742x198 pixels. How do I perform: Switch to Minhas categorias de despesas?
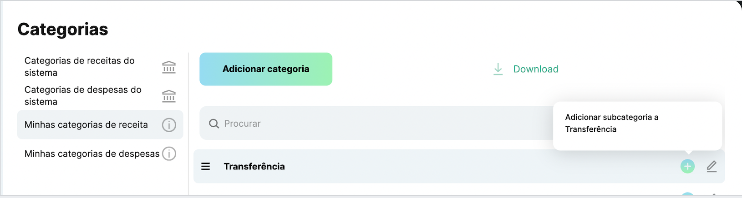click(92, 154)
